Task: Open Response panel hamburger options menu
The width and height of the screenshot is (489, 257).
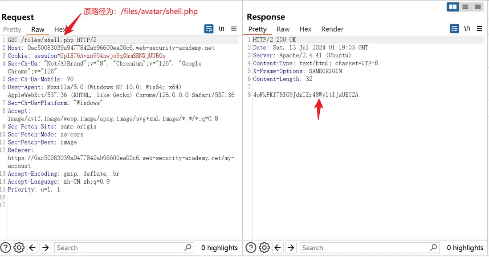Action: 479,28
